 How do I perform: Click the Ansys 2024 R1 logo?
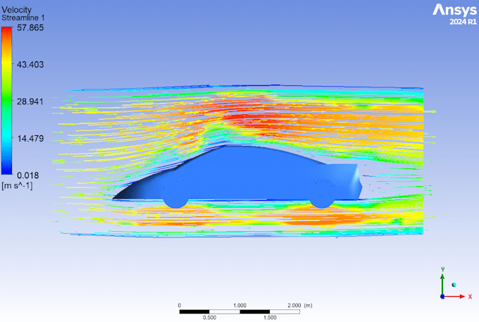454,14
